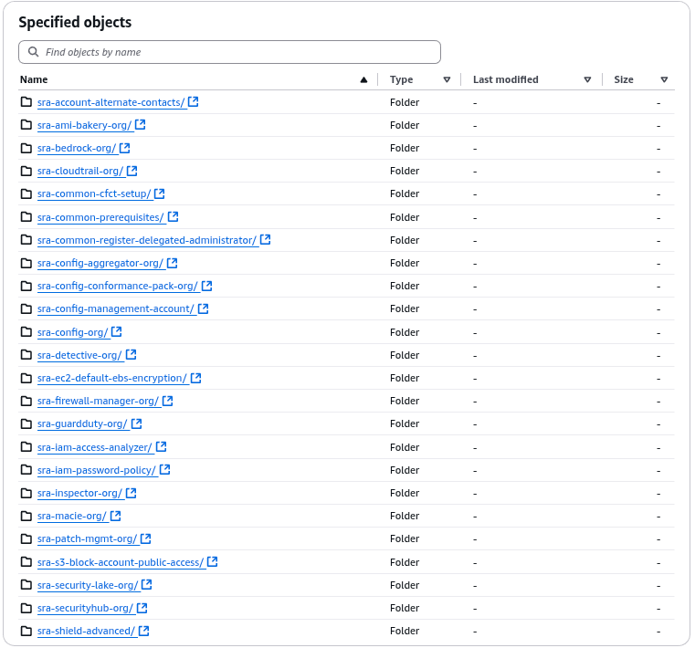Sort the Size column
This screenshot has width=695, height=648.
pos(664,79)
